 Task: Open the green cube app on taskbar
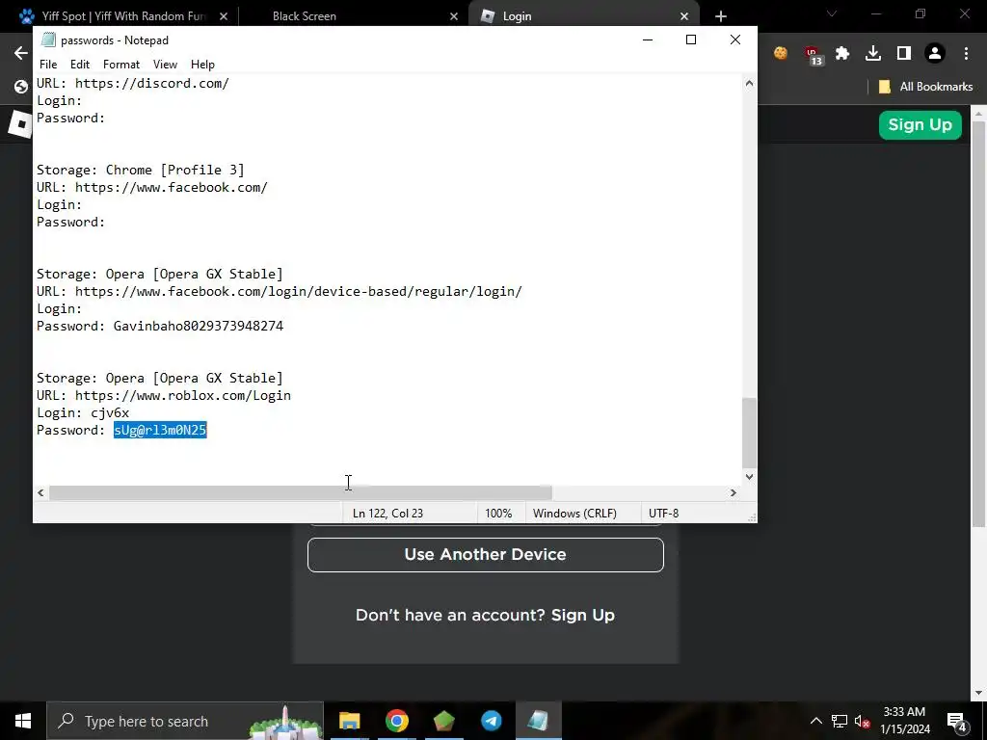point(443,721)
